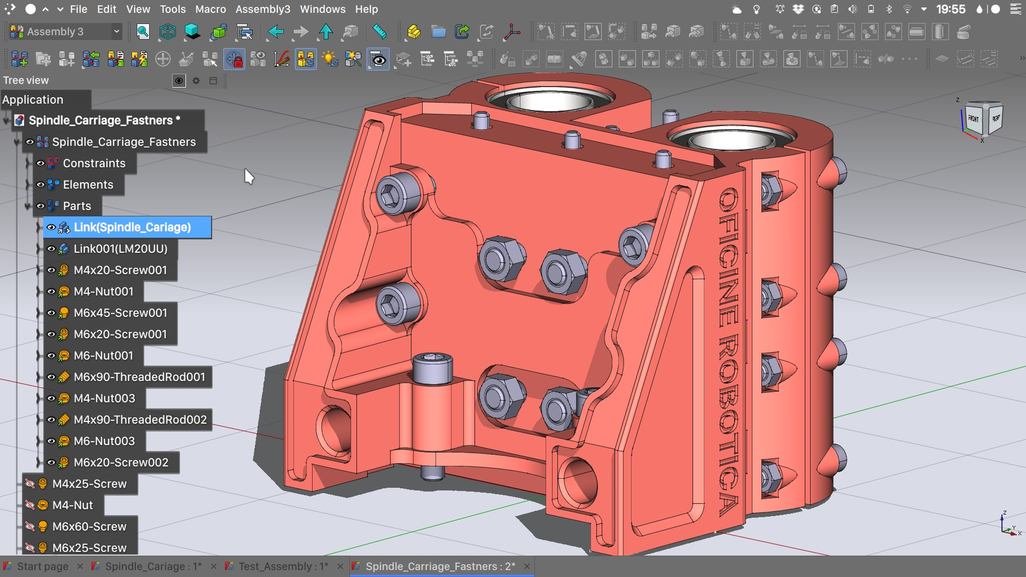
Task: Select M6x90-ThreadedRod001 in the tree
Action: 139,377
